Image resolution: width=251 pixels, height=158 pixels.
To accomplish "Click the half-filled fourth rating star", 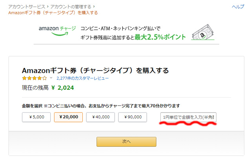I will point(39,78).
